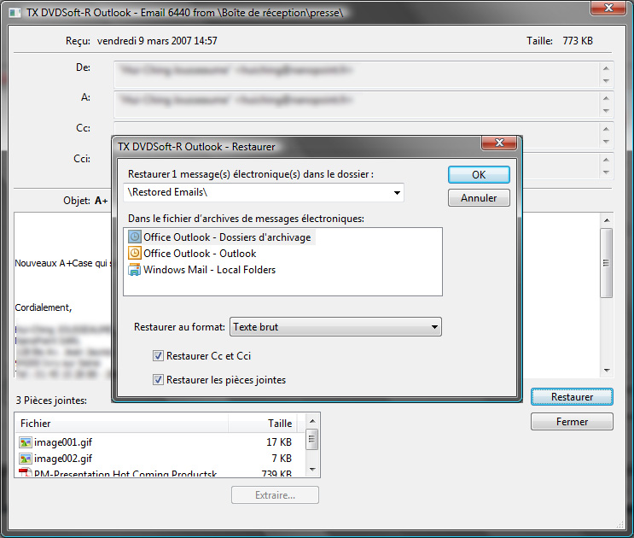Click down arrow of Cci field scrollbar
634x538 pixels.
click(x=606, y=173)
